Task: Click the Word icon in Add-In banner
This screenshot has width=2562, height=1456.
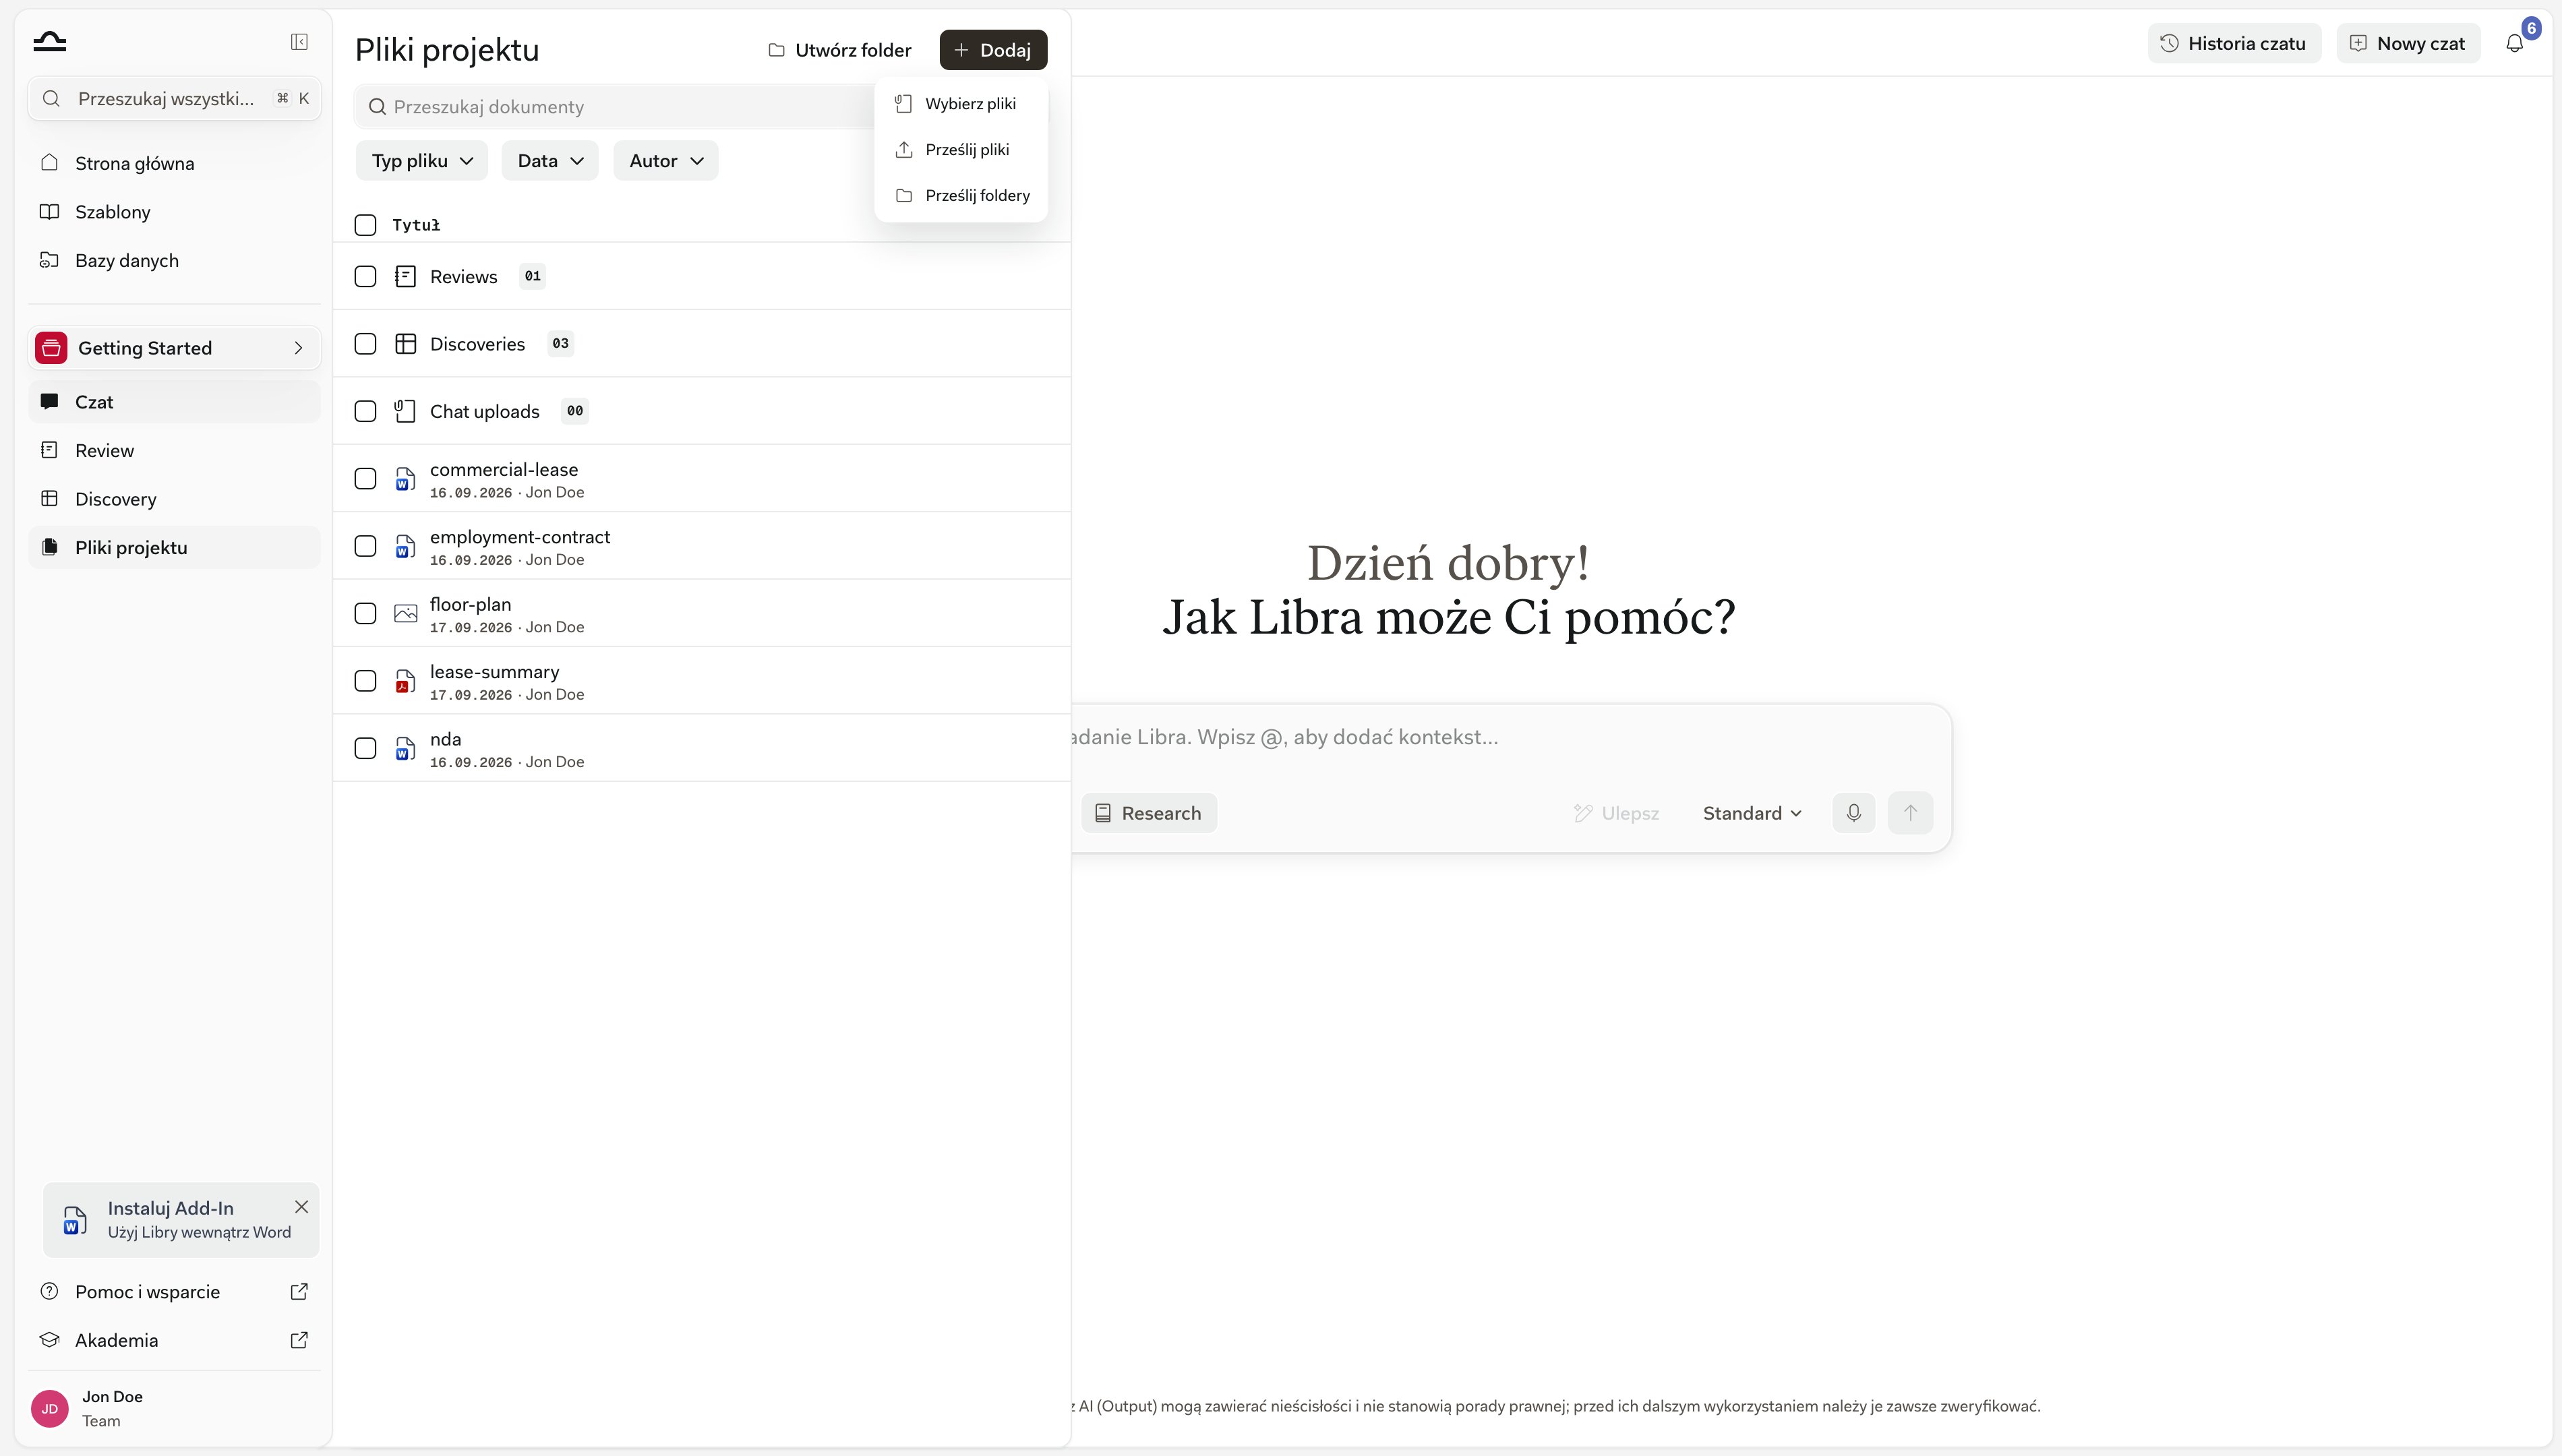Action: [x=75, y=1220]
